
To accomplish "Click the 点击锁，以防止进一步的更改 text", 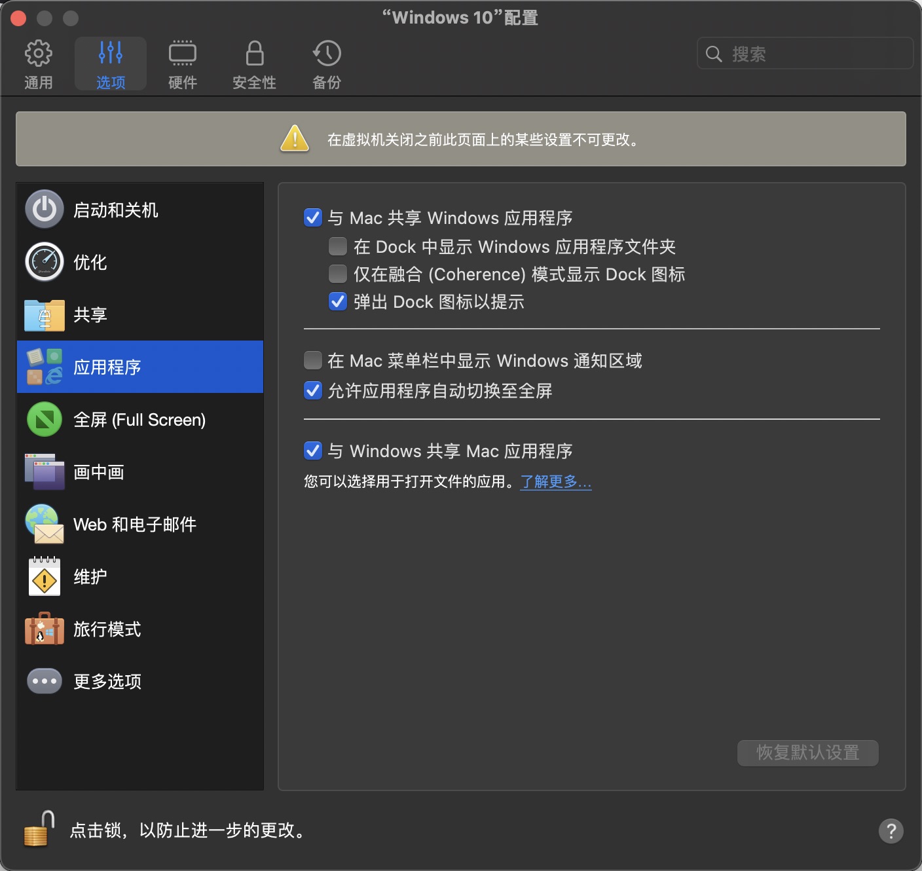I will click(x=187, y=830).
